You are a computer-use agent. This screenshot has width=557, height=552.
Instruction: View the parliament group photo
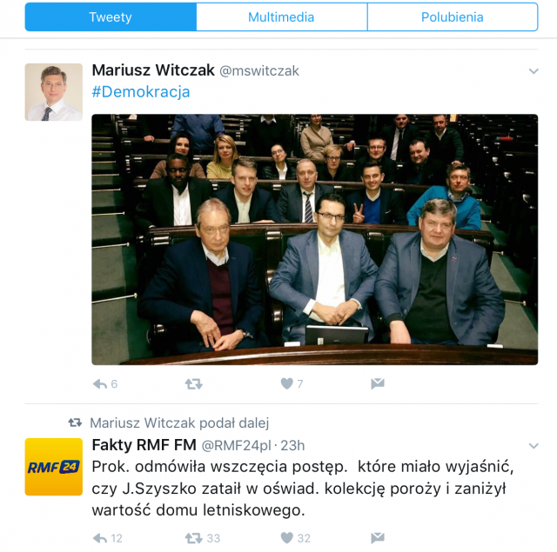[315, 239]
